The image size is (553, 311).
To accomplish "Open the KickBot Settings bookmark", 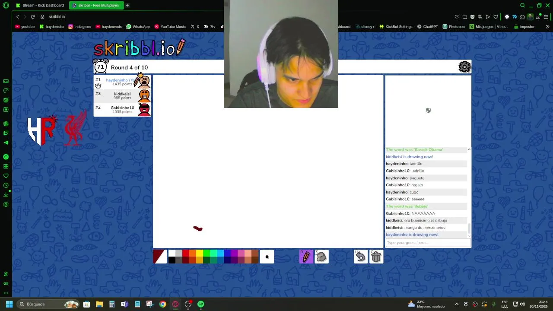I will coord(396,26).
